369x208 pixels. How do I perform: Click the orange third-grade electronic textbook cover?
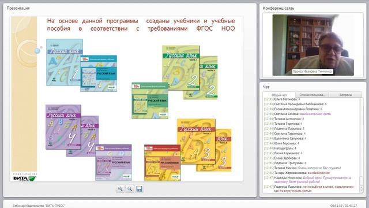coord(163,163)
